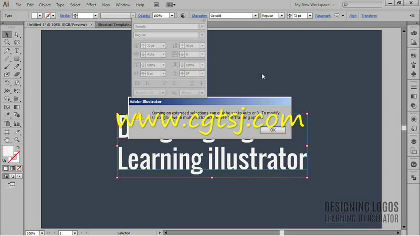Select the Perspective Grid tool

pyautogui.click(x=17, y=99)
